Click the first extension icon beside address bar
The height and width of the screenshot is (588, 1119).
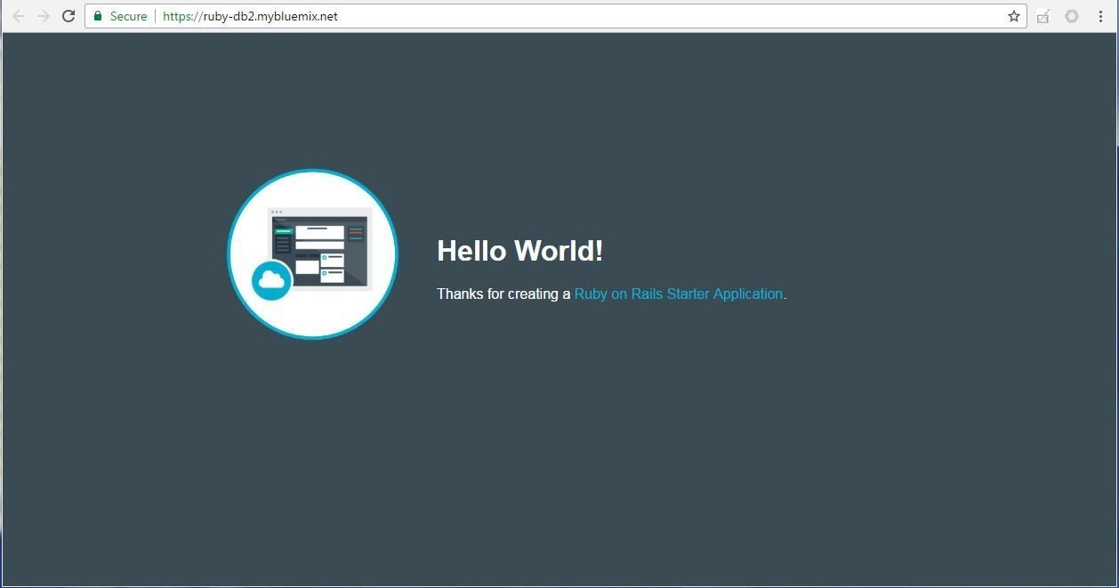[x=1043, y=16]
